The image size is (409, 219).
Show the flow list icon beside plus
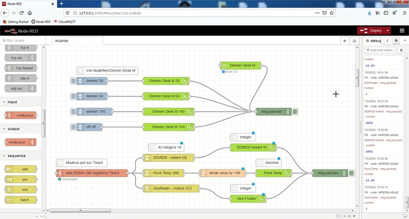354,41
